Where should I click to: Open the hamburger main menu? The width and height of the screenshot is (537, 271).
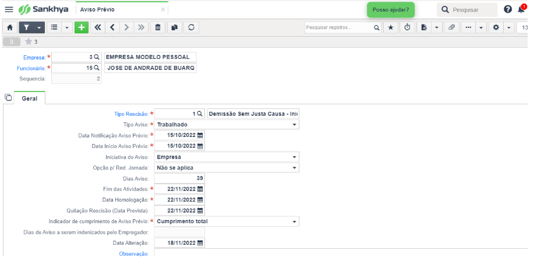point(9,9)
